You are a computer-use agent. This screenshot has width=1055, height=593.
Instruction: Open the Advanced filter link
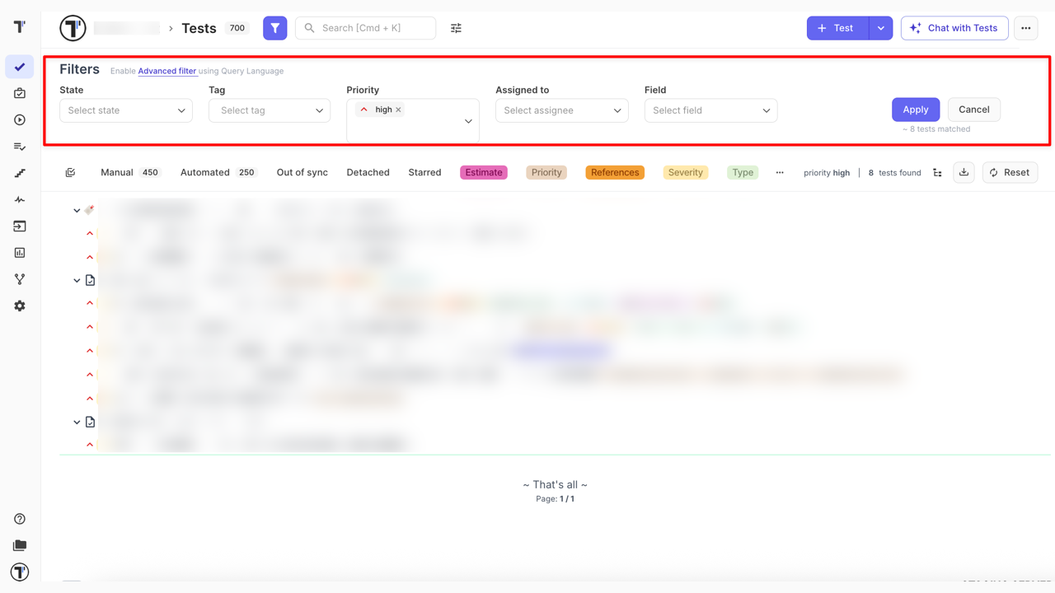pos(166,71)
